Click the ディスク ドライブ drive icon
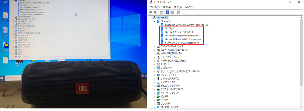 pyautogui.click(x=158, y=82)
